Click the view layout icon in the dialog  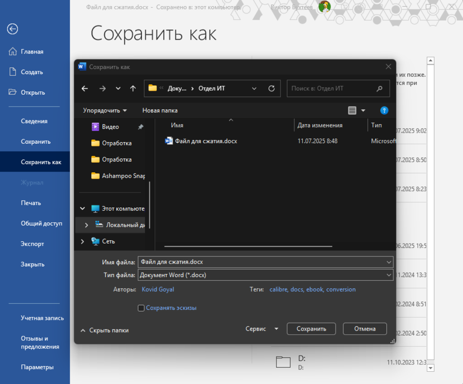(x=352, y=110)
